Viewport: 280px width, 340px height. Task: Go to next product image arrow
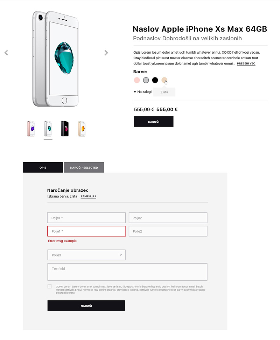pos(106,53)
